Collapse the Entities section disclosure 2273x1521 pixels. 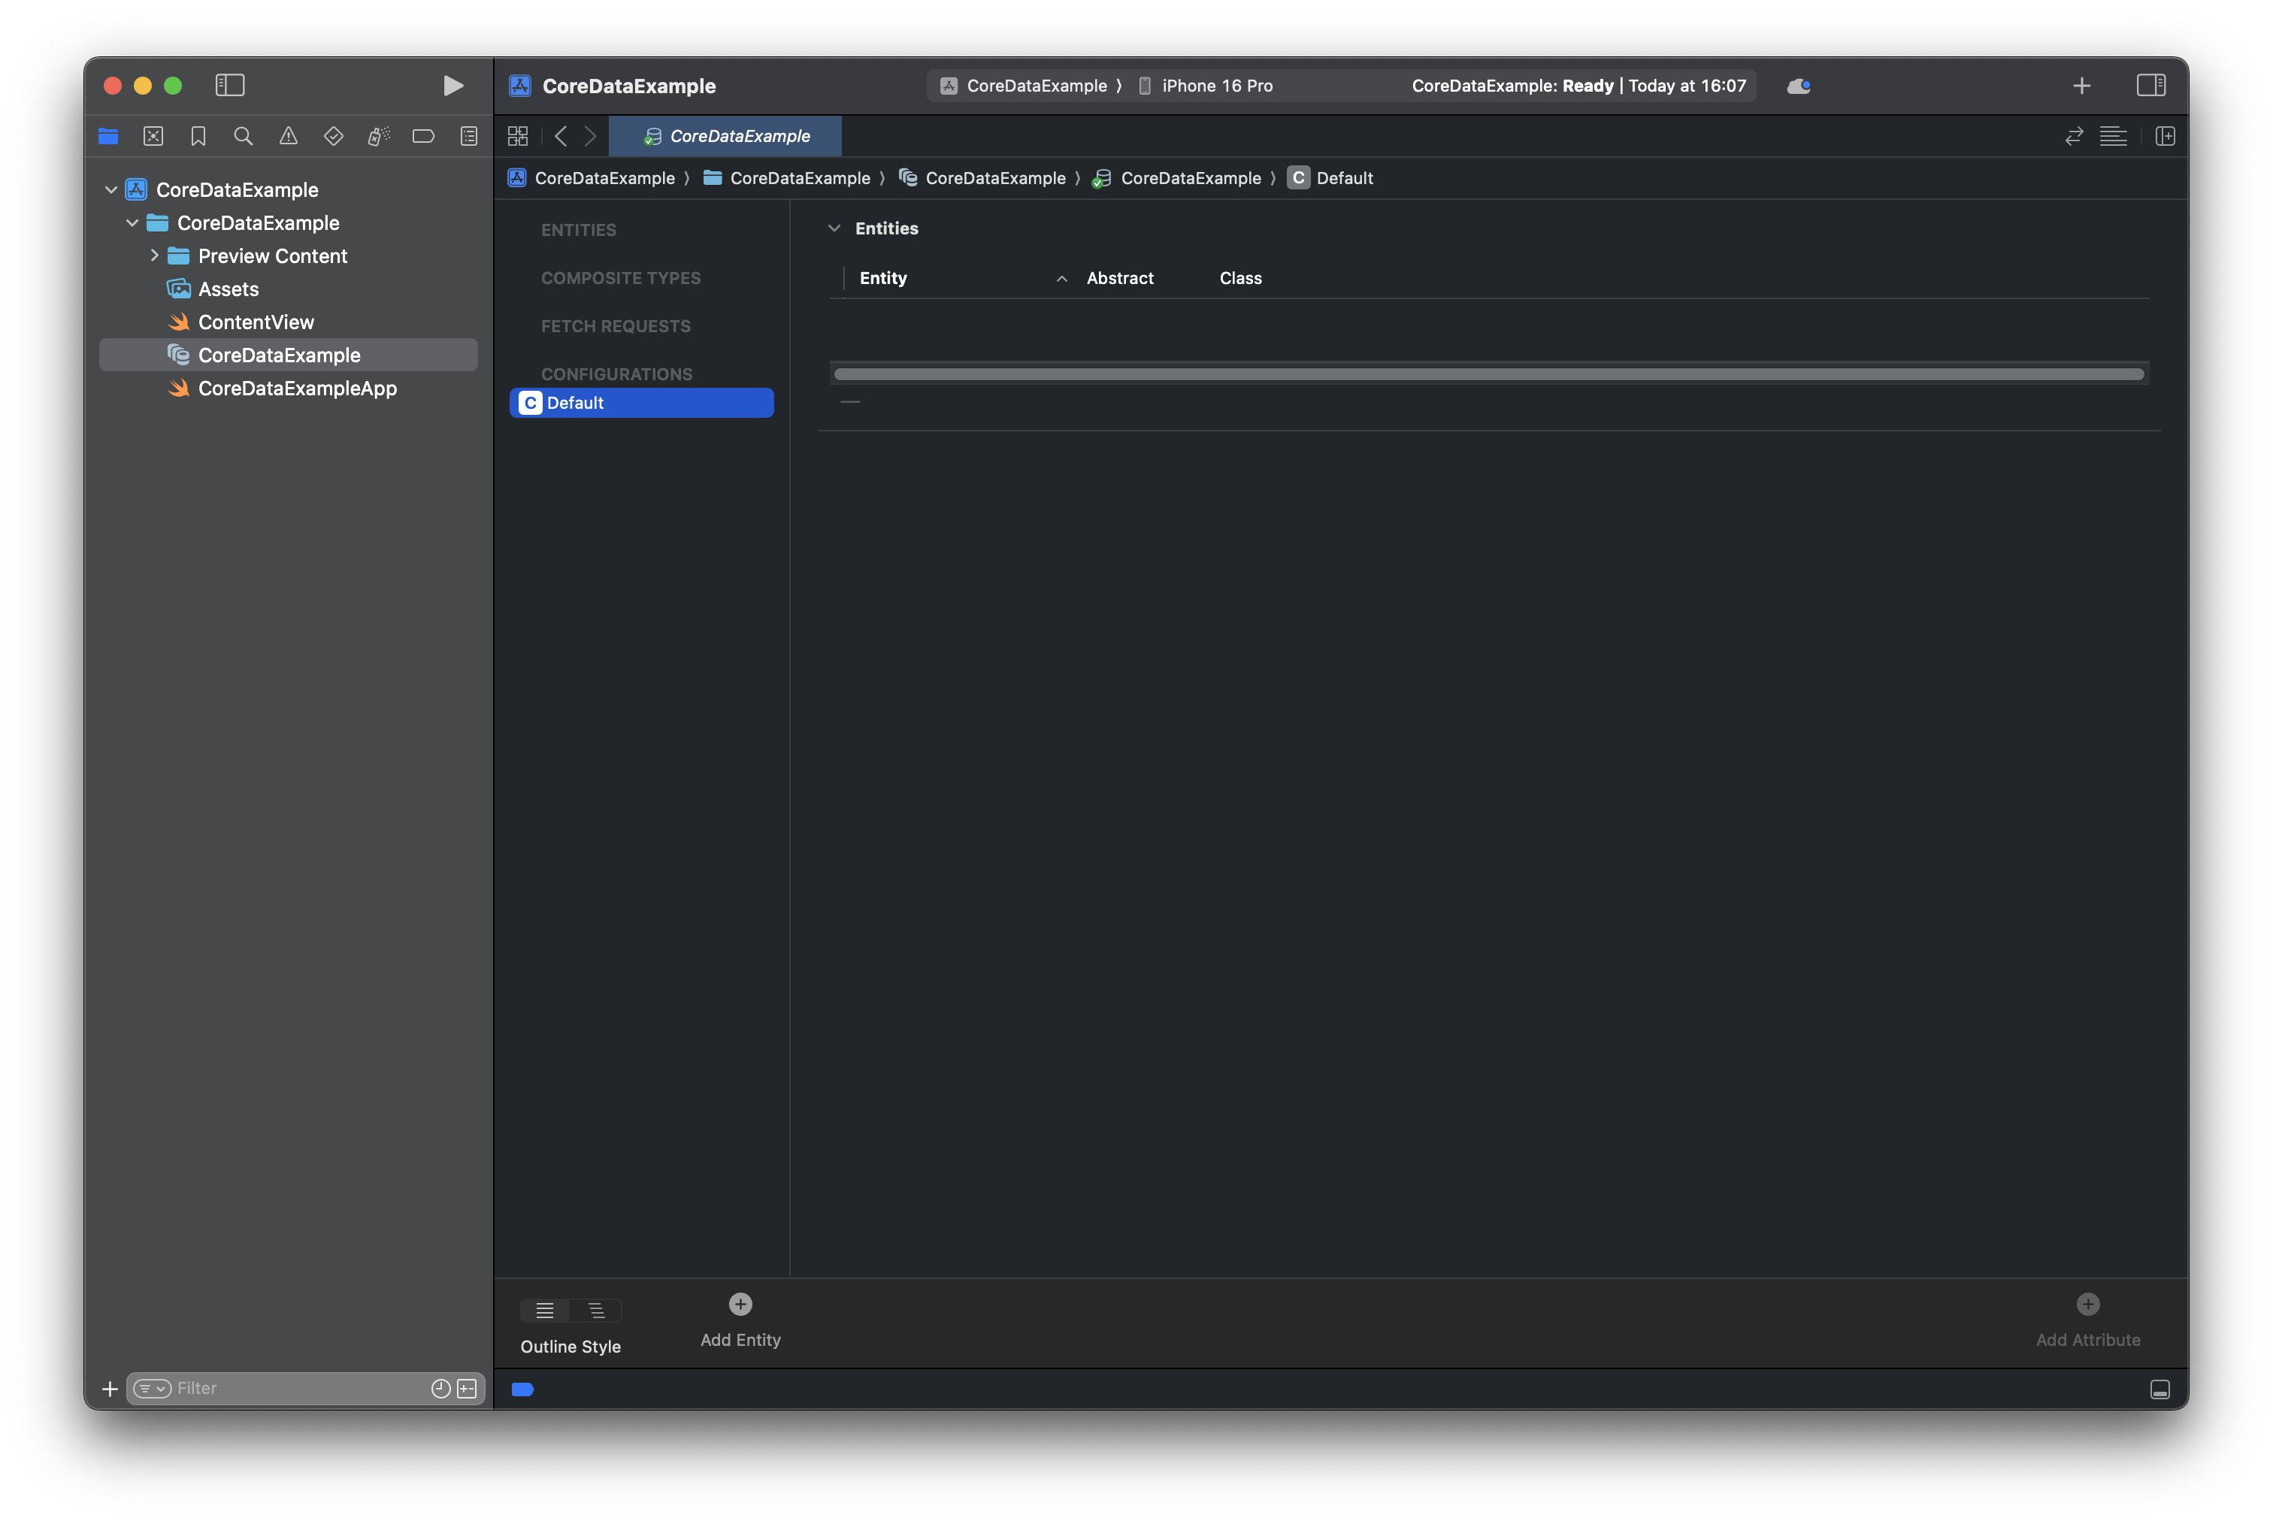coord(834,228)
